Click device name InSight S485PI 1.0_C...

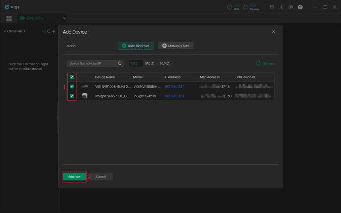[112, 96]
